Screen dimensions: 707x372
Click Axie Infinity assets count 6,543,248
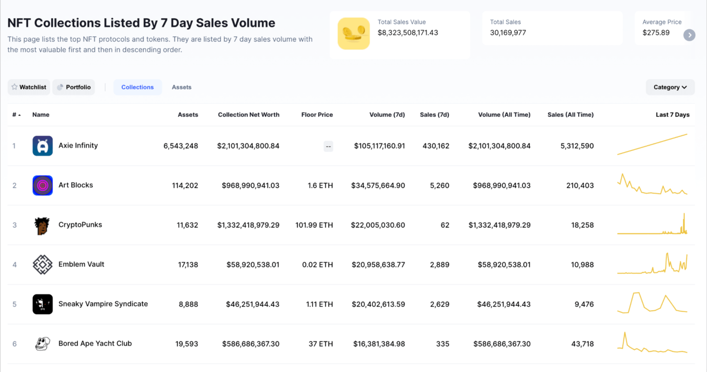181,146
